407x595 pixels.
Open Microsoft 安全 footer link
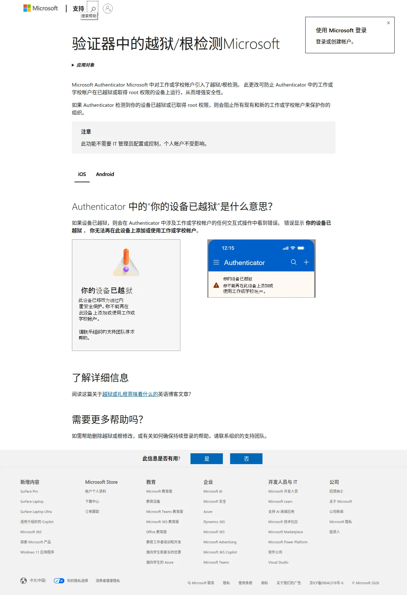(215, 501)
